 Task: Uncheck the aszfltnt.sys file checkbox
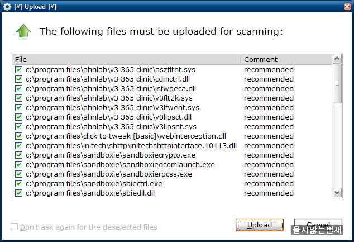click(x=19, y=70)
